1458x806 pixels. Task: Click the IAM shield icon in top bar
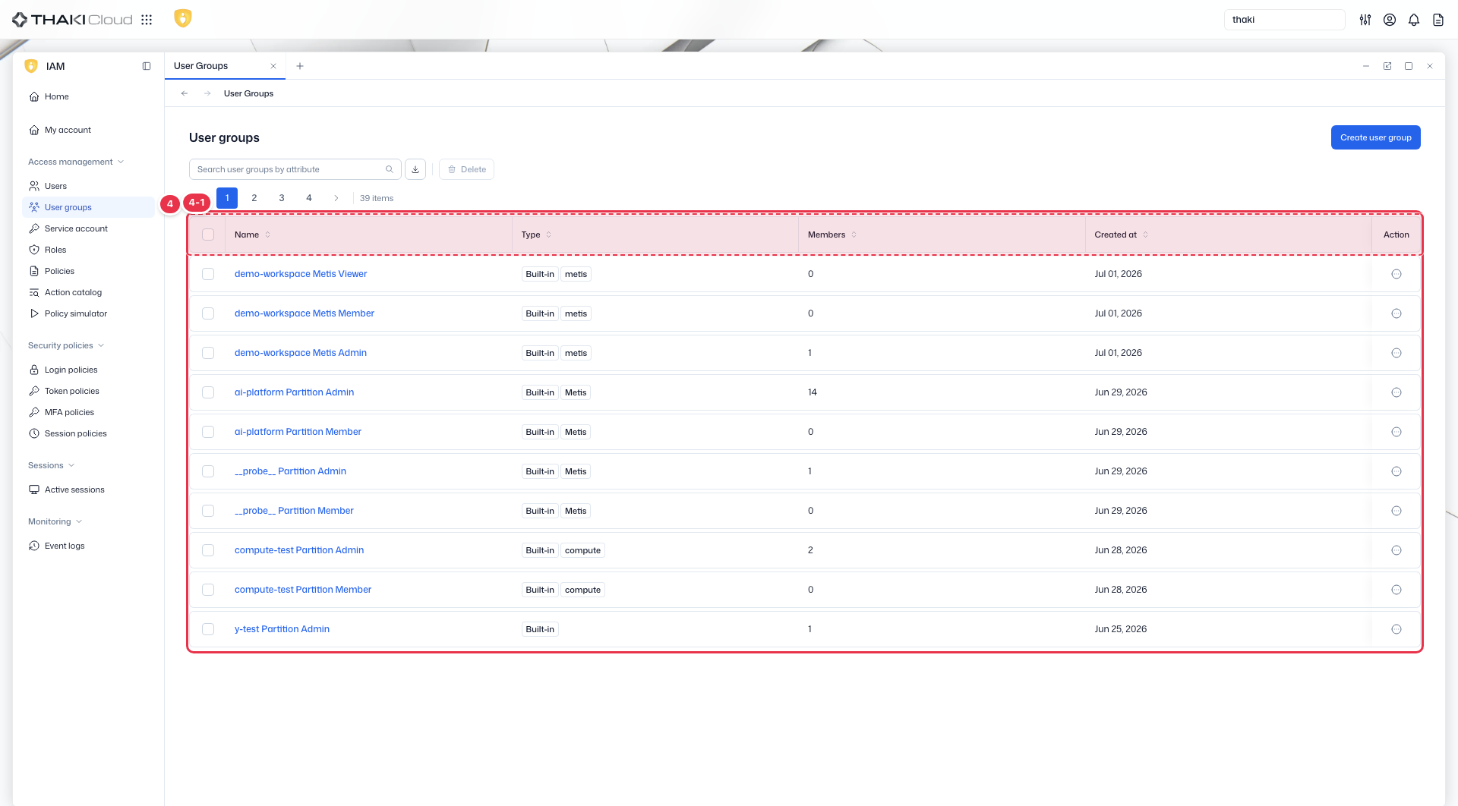pyautogui.click(x=182, y=18)
